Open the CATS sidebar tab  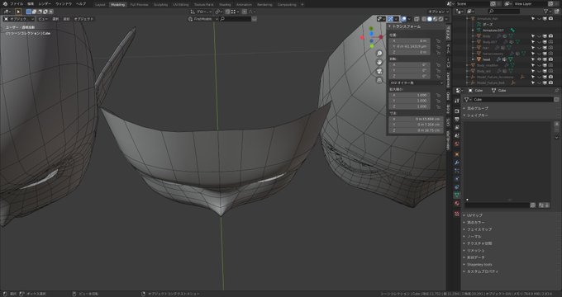click(448, 122)
